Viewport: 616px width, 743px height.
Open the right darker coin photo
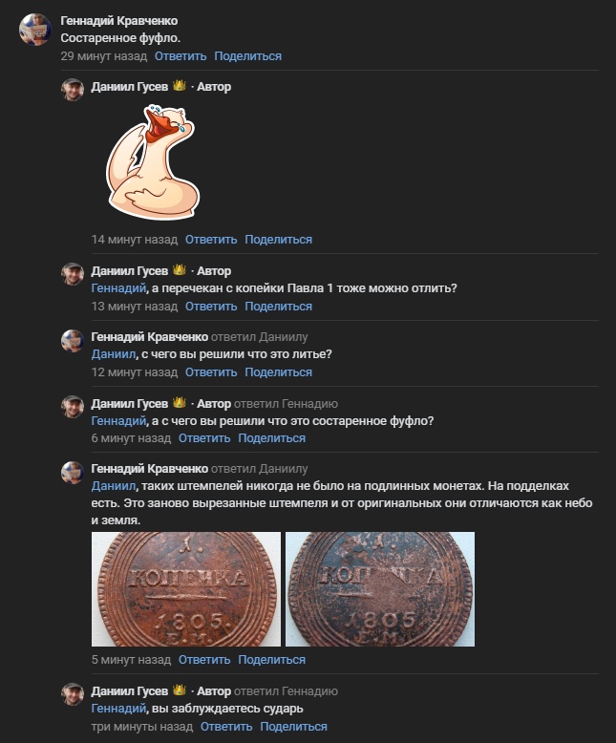[x=380, y=589]
